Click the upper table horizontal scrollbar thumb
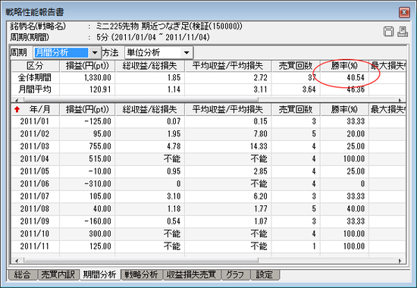Image resolution: width=417 pixels, height=288 pixels. (x=141, y=99)
